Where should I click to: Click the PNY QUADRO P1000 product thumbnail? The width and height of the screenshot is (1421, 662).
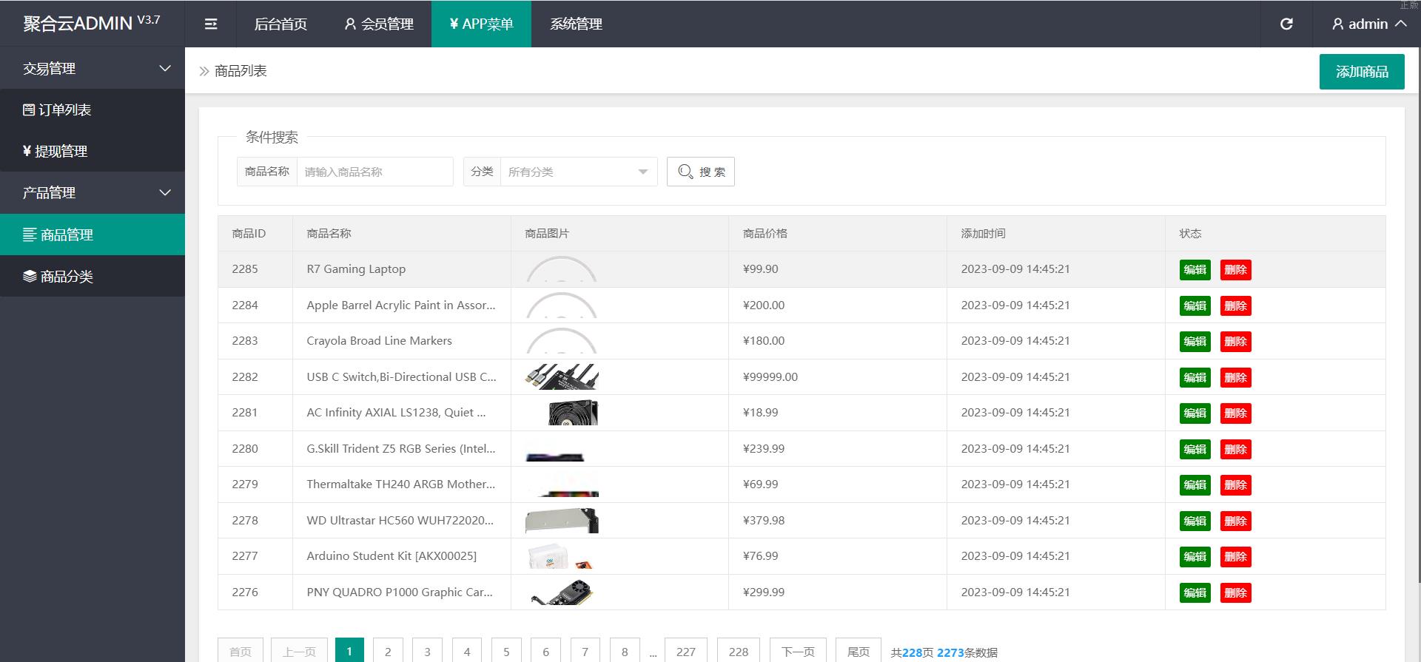point(562,592)
